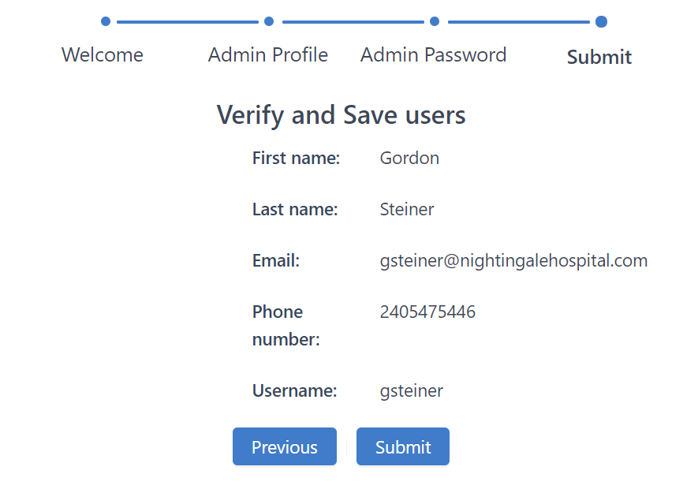Click the first name value Gordon
Screen dimensions: 683x504
point(409,158)
